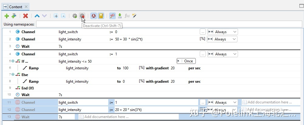The width and height of the screenshot is (304, 125).
Task: Click the Using namespaces input field
Action: pos(169,24)
